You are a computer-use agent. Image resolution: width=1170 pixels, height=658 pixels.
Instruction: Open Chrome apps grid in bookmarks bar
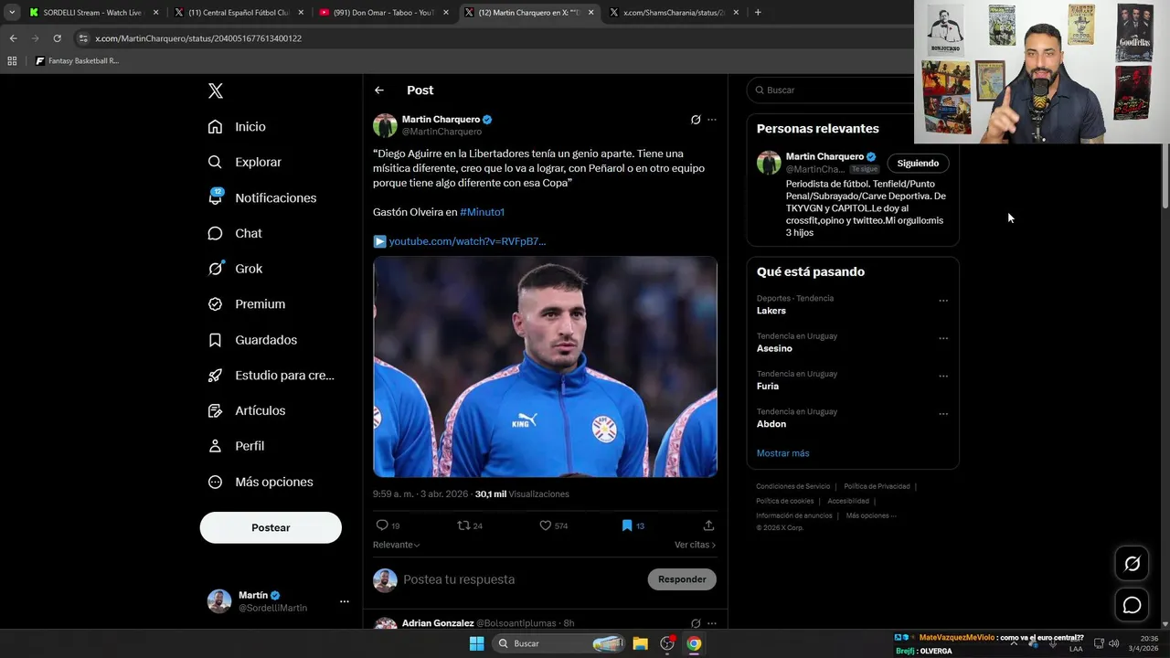click(12, 61)
